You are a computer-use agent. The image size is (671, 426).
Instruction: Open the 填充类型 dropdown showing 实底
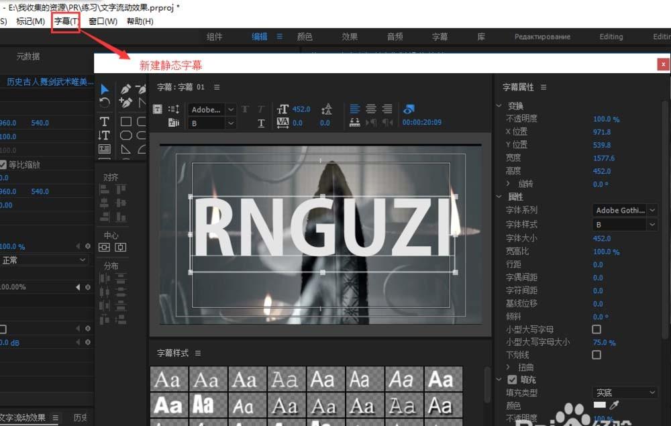click(625, 392)
